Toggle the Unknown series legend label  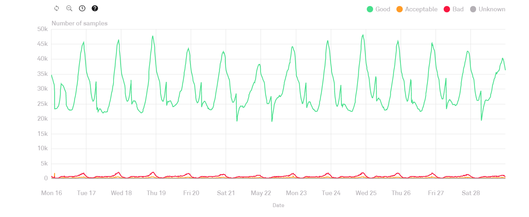(x=492, y=10)
